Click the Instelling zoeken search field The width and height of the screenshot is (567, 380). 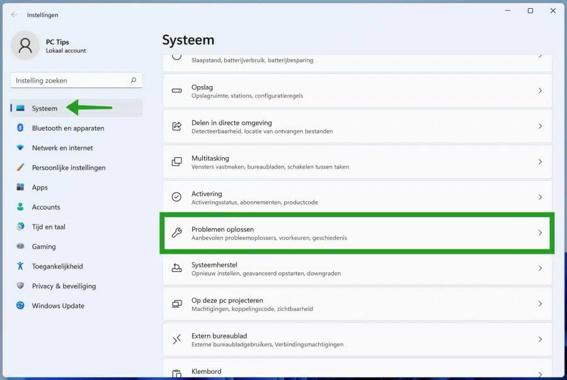[x=76, y=80]
